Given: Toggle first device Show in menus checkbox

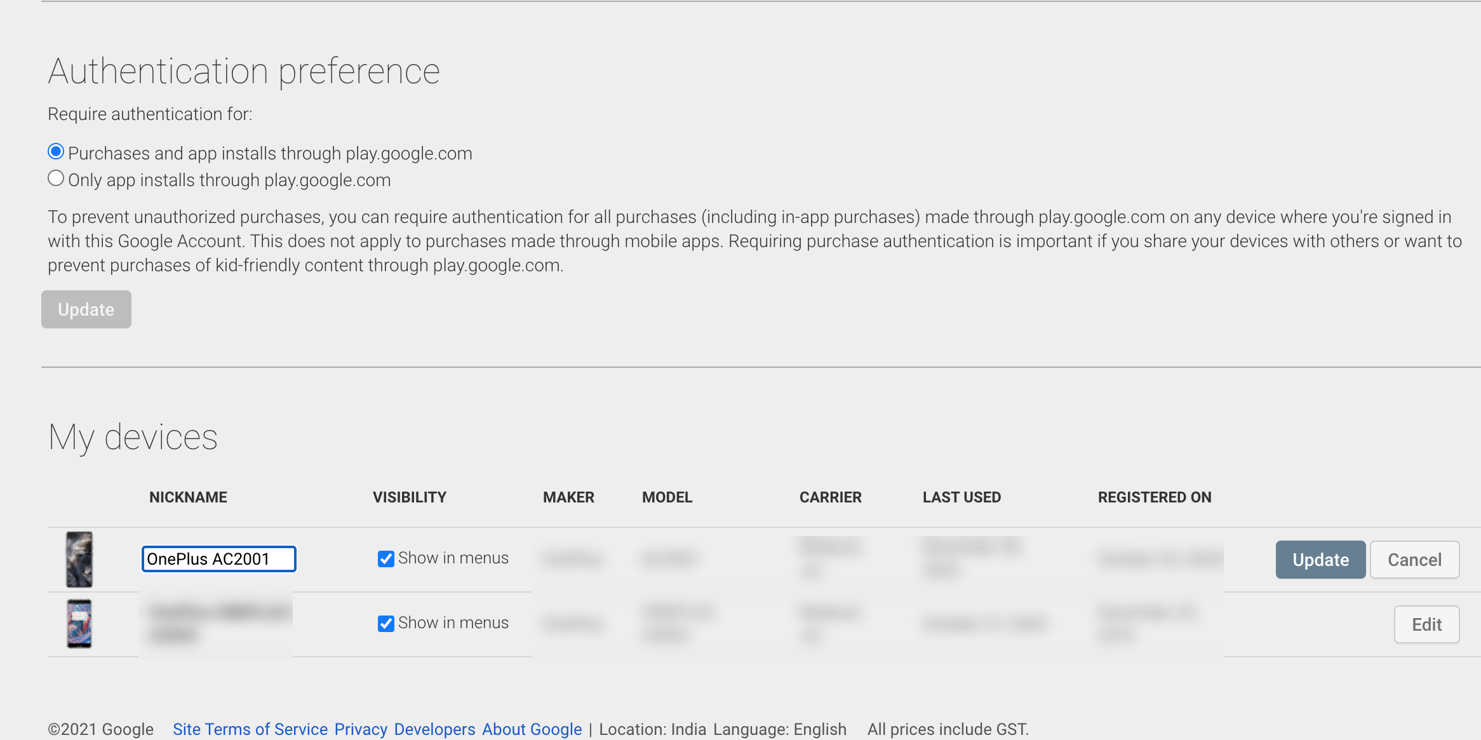Looking at the screenshot, I should (385, 559).
